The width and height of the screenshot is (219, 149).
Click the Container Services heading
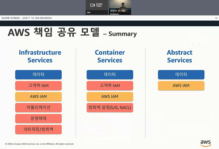pyautogui.click(x=110, y=56)
